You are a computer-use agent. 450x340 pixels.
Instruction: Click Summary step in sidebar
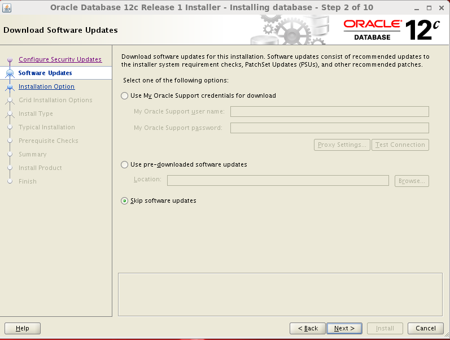[x=32, y=154]
